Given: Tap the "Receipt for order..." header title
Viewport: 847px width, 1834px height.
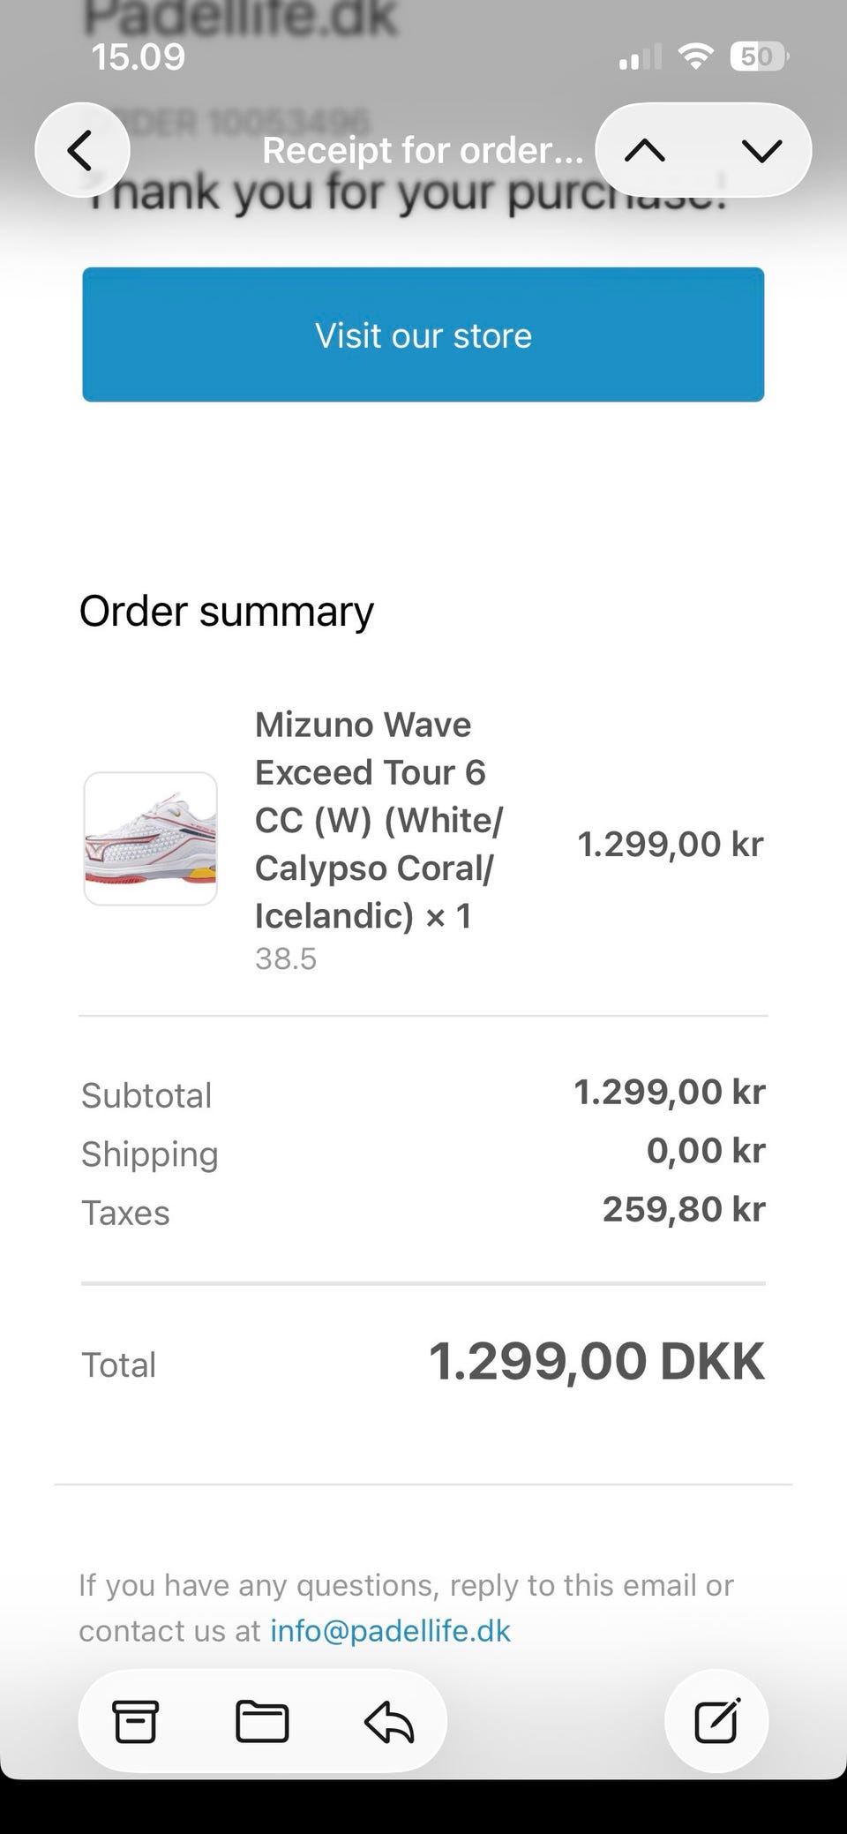Looking at the screenshot, I should (423, 151).
